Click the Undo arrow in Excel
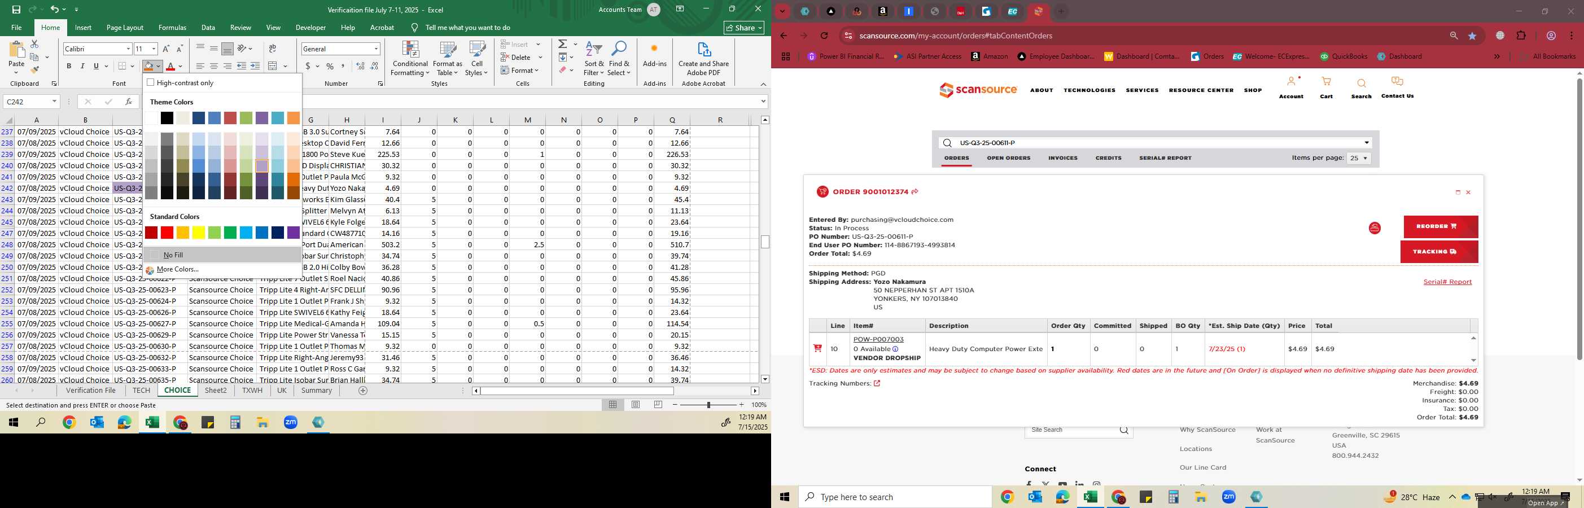 (x=55, y=9)
